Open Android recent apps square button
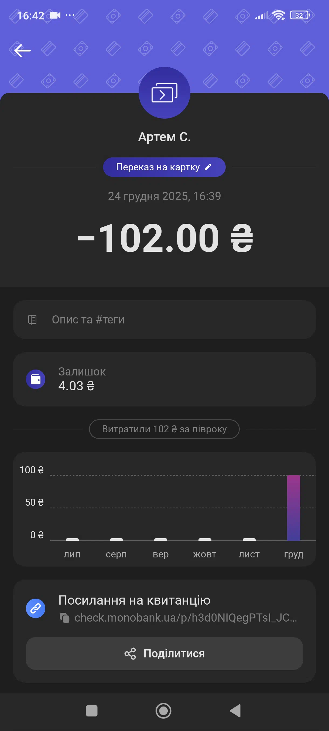Viewport: 329px width, 731px height. point(92,711)
